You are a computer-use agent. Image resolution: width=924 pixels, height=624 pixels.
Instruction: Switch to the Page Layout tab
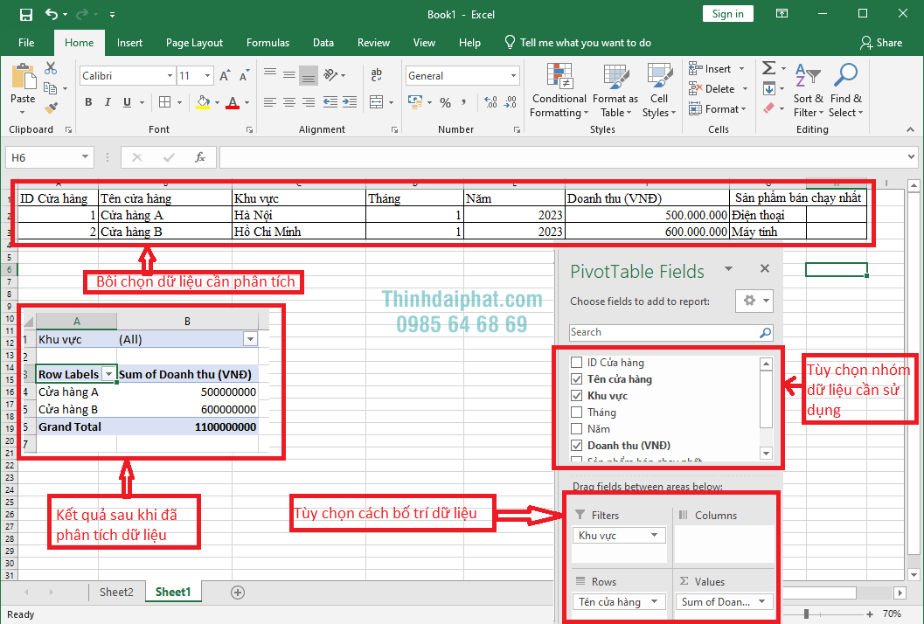pyautogui.click(x=194, y=43)
